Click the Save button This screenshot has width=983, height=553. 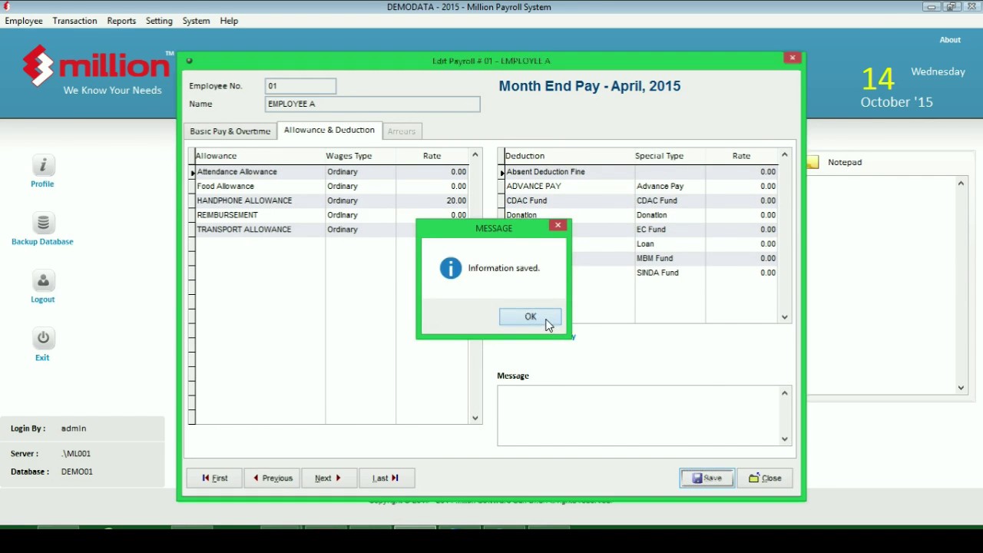click(x=707, y=478)
